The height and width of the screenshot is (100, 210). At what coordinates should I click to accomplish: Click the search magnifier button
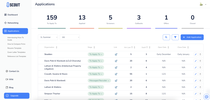click(166, 37)
